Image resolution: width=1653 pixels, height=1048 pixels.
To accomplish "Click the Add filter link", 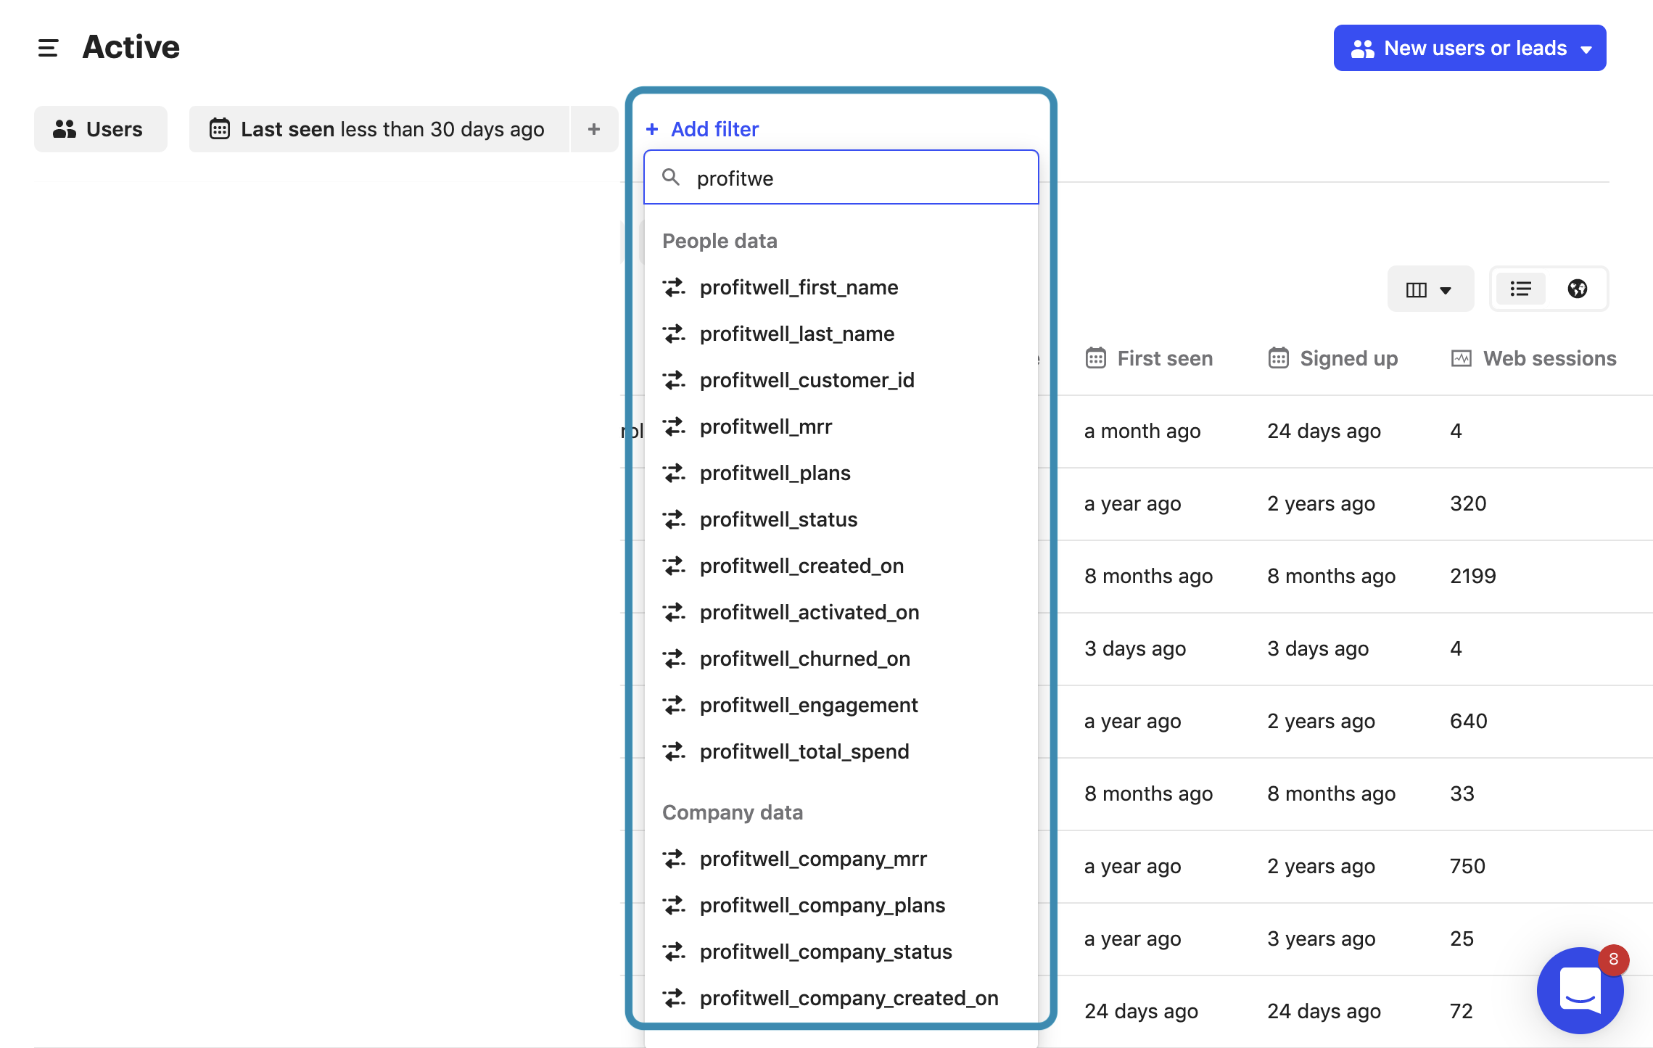I will click(x=702, y=129).
